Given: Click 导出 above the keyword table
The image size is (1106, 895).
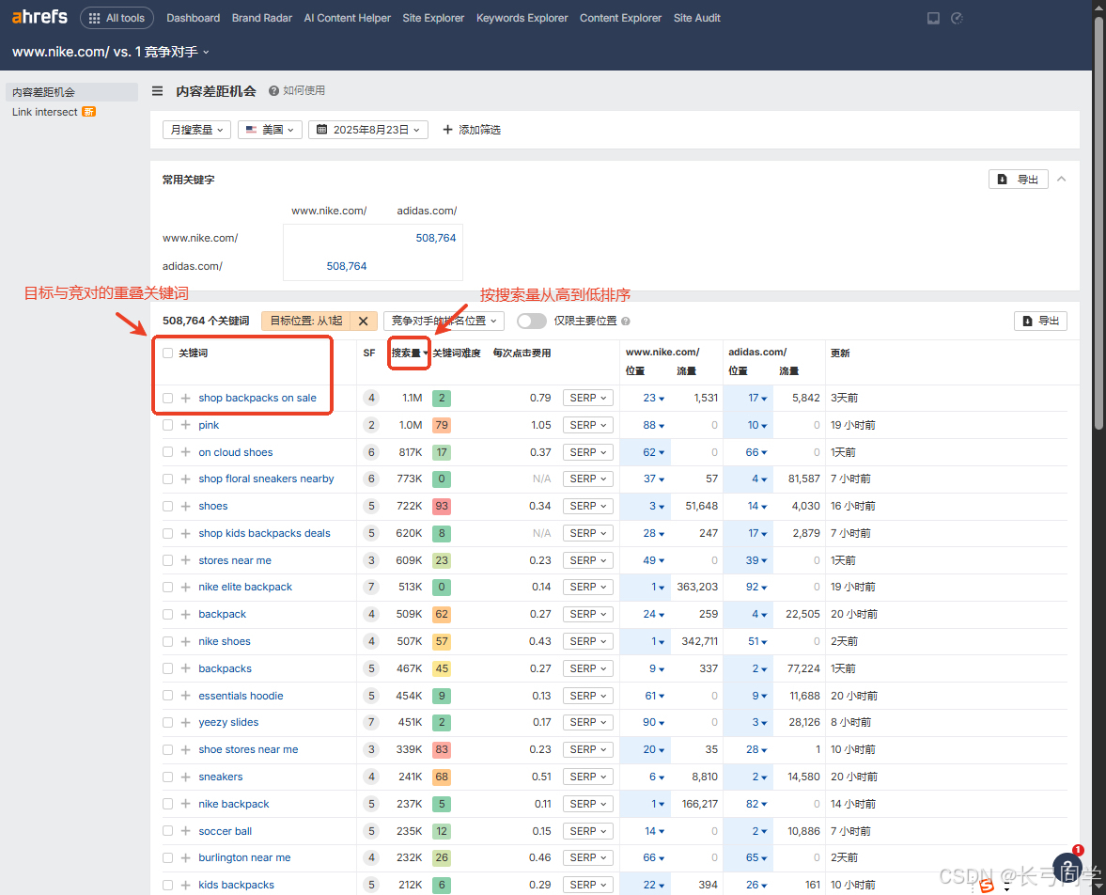Looking at the screenshot, I should (1040, 322).
